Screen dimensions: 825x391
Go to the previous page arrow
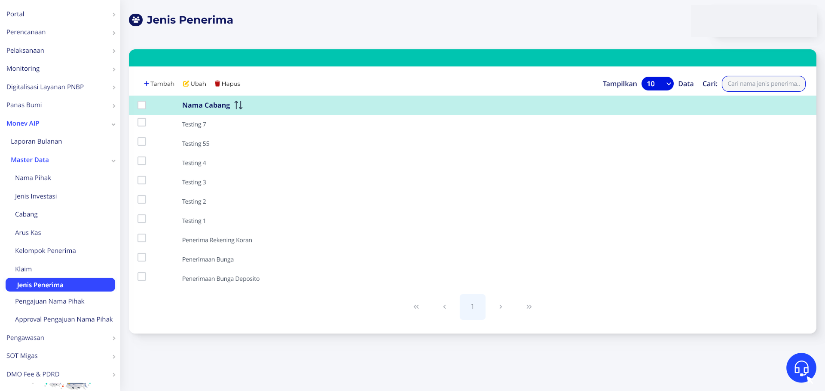(x=444, y=307)
